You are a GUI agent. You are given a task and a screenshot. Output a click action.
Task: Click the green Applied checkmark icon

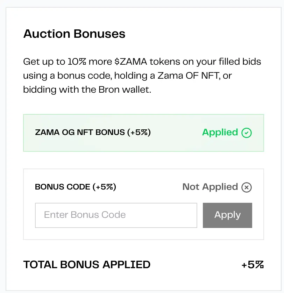click(247, 133)
